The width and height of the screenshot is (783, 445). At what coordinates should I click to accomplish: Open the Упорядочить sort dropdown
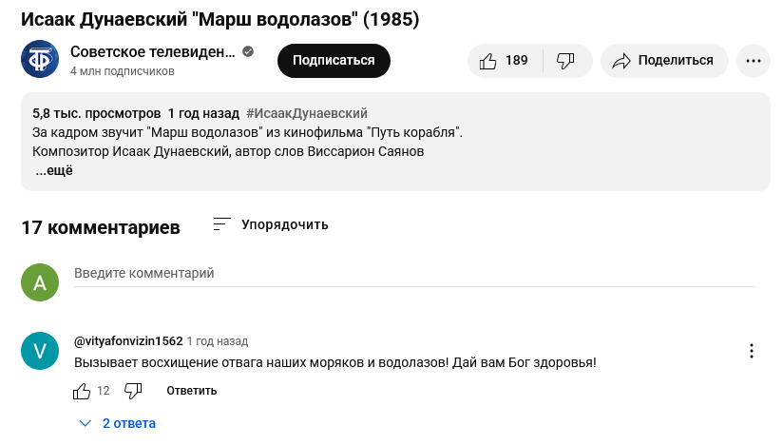(271, 224)
